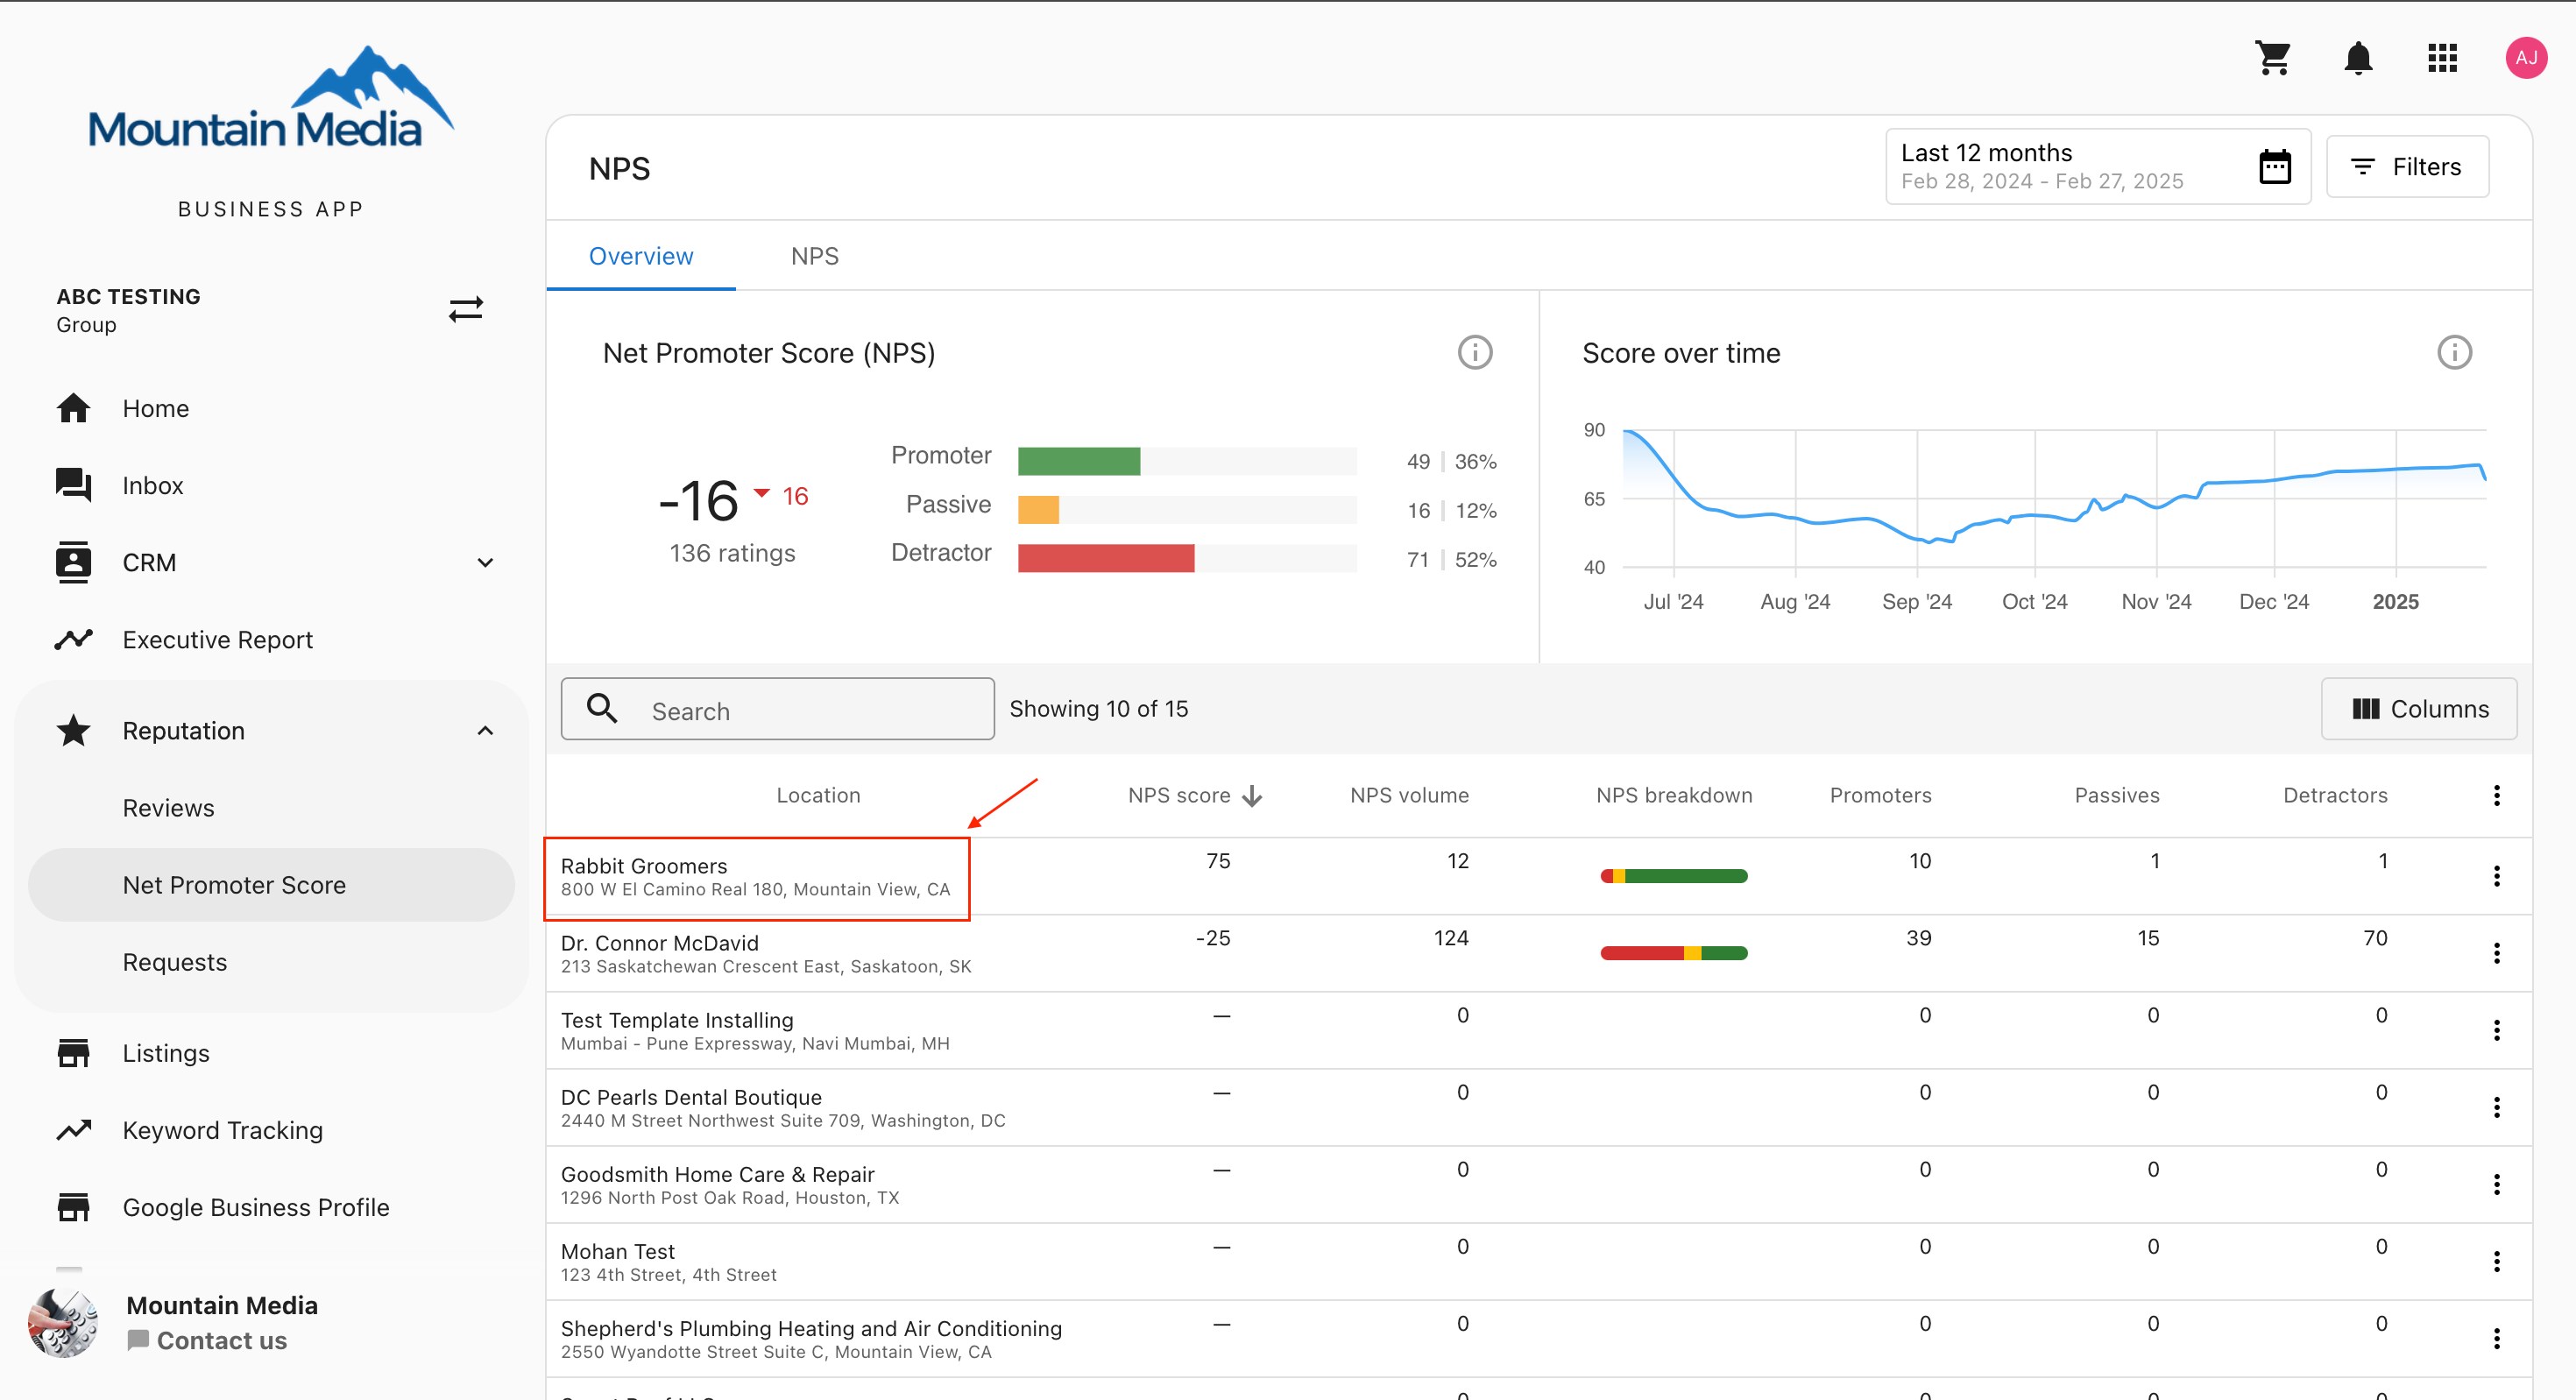Open the AJ user avatar menu
The width and height of the screenshot is (2576, 1400).
pos(2526,58)
